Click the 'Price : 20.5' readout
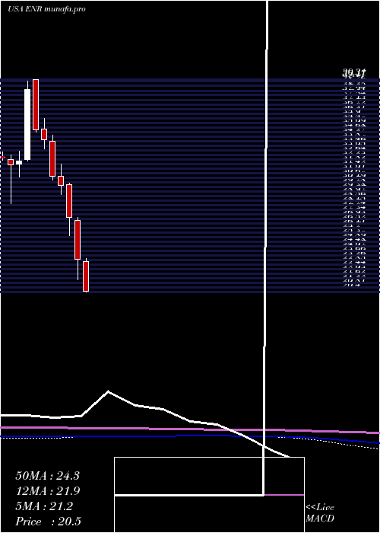This screenshot has height=533, width=380. (48, 522)
